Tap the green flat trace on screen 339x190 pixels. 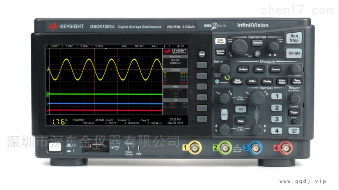106,94
